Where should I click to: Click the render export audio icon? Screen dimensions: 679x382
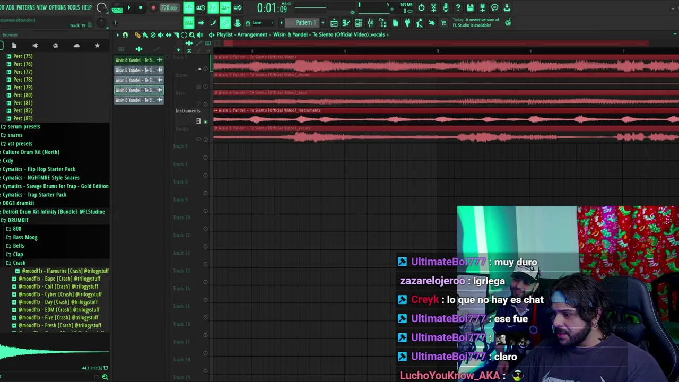point(482,7)
